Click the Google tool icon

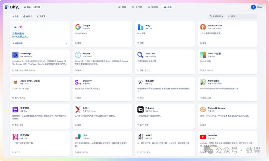78,27
